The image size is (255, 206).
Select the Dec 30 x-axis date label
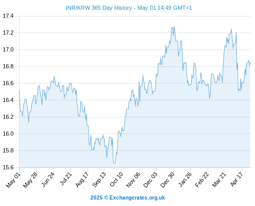167,180
